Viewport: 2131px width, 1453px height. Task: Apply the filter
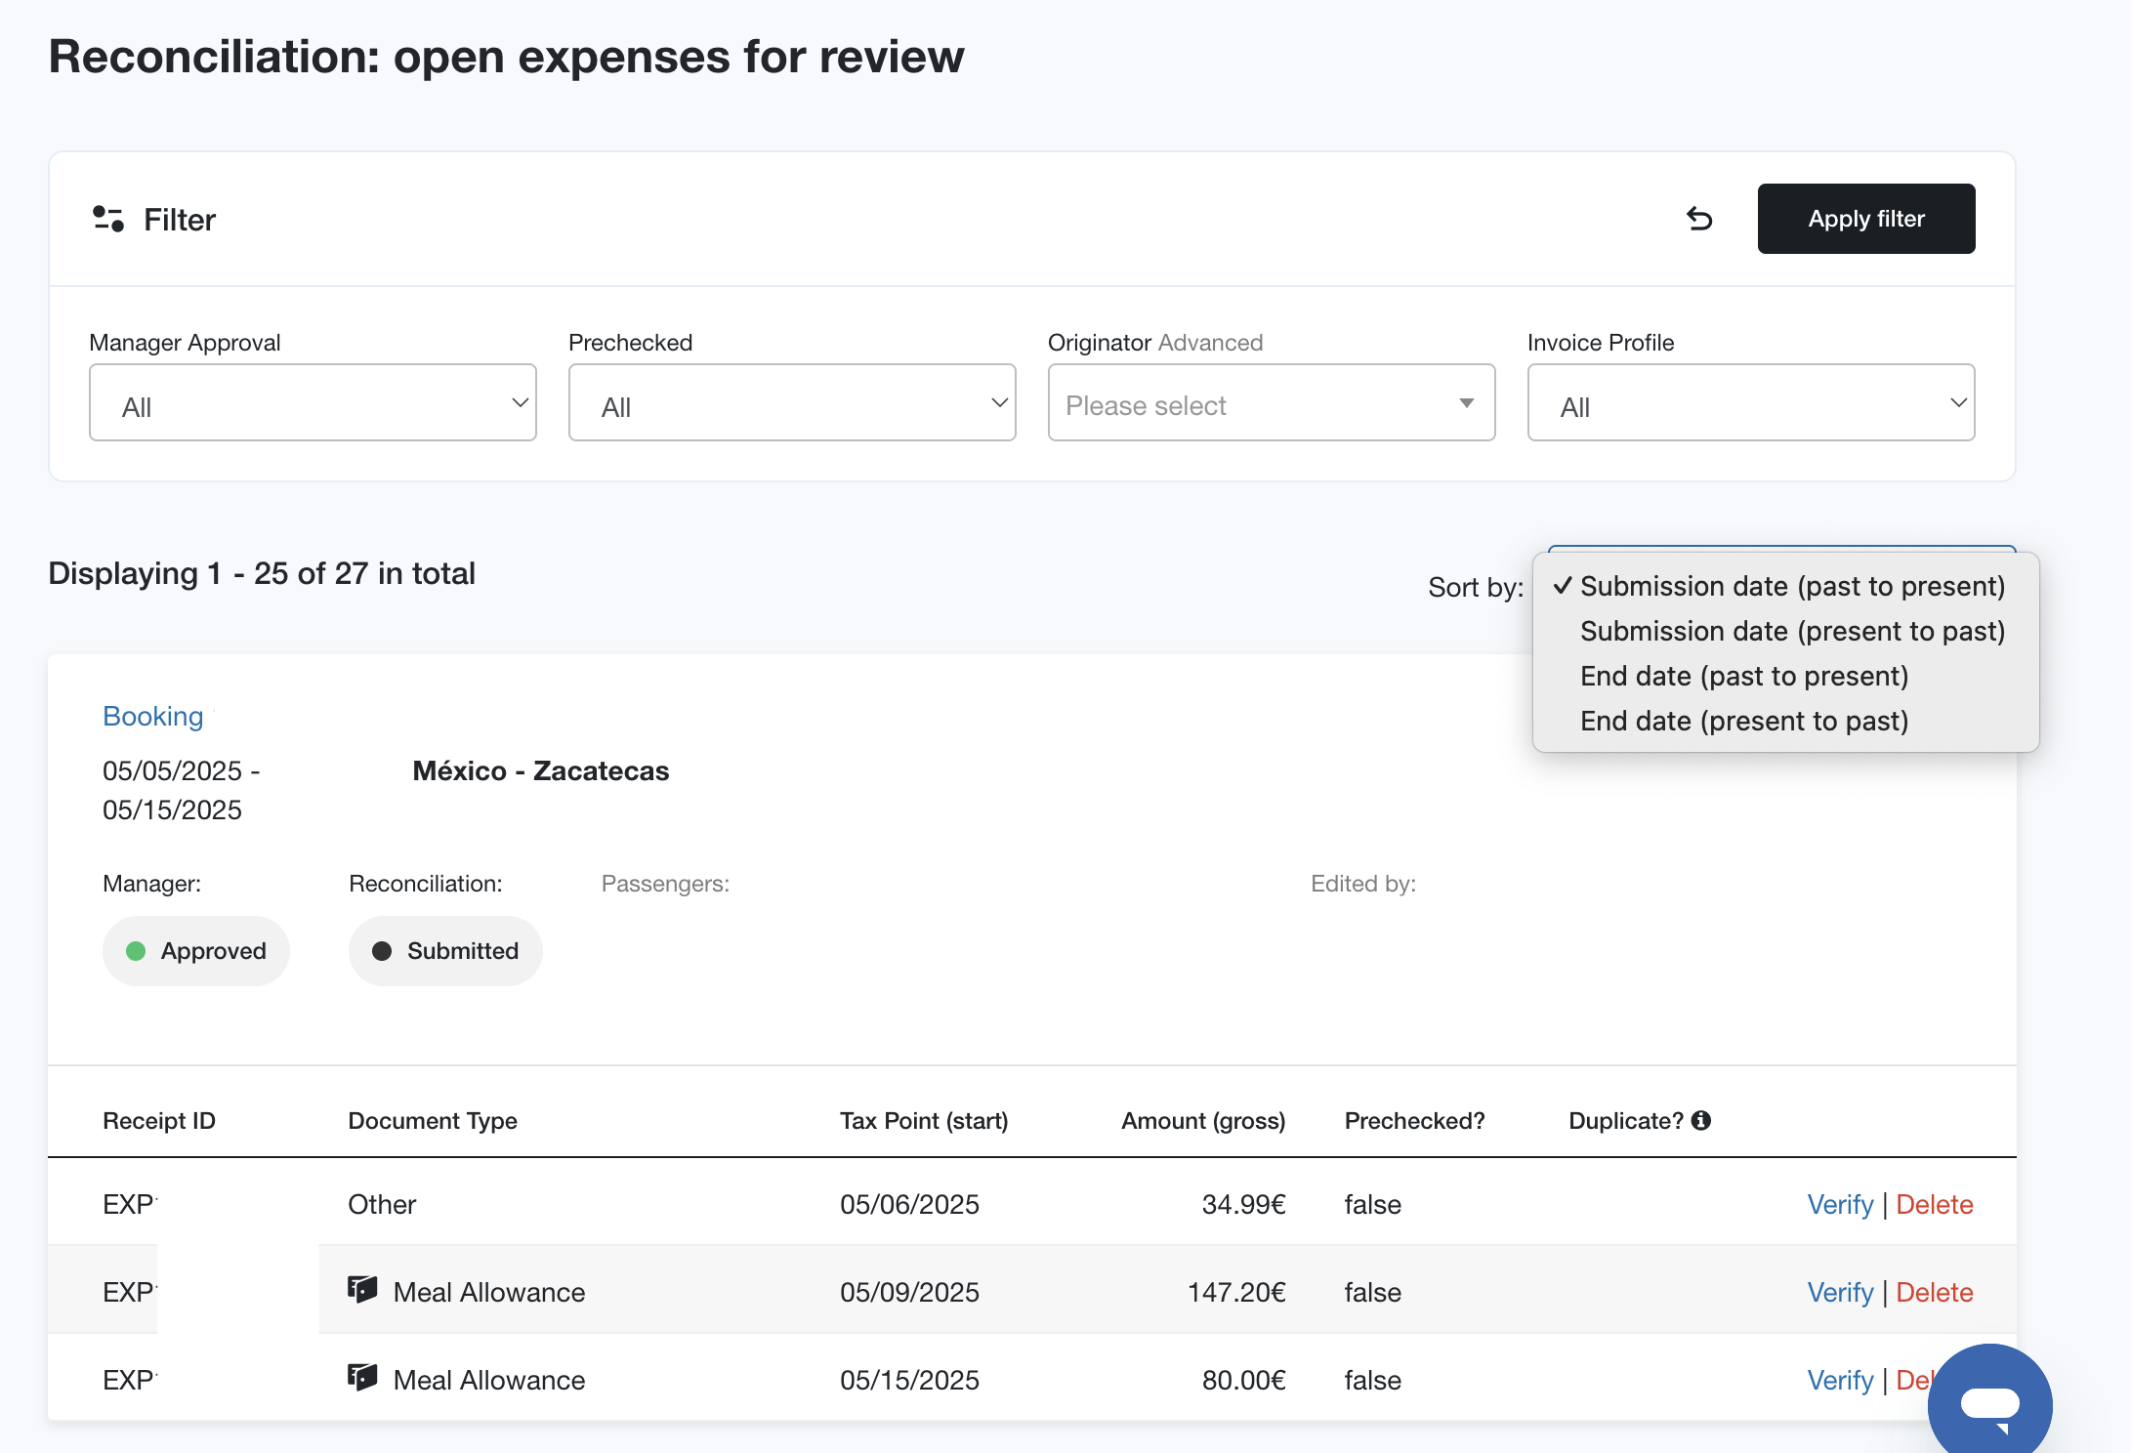[x=1866, y=219]
